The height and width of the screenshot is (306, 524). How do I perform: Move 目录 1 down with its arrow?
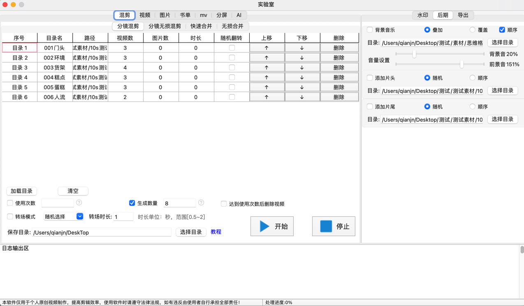tap(302, 48)
